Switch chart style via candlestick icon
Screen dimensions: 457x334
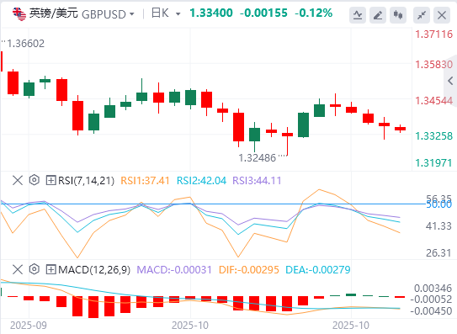click(x=398, y=15)
